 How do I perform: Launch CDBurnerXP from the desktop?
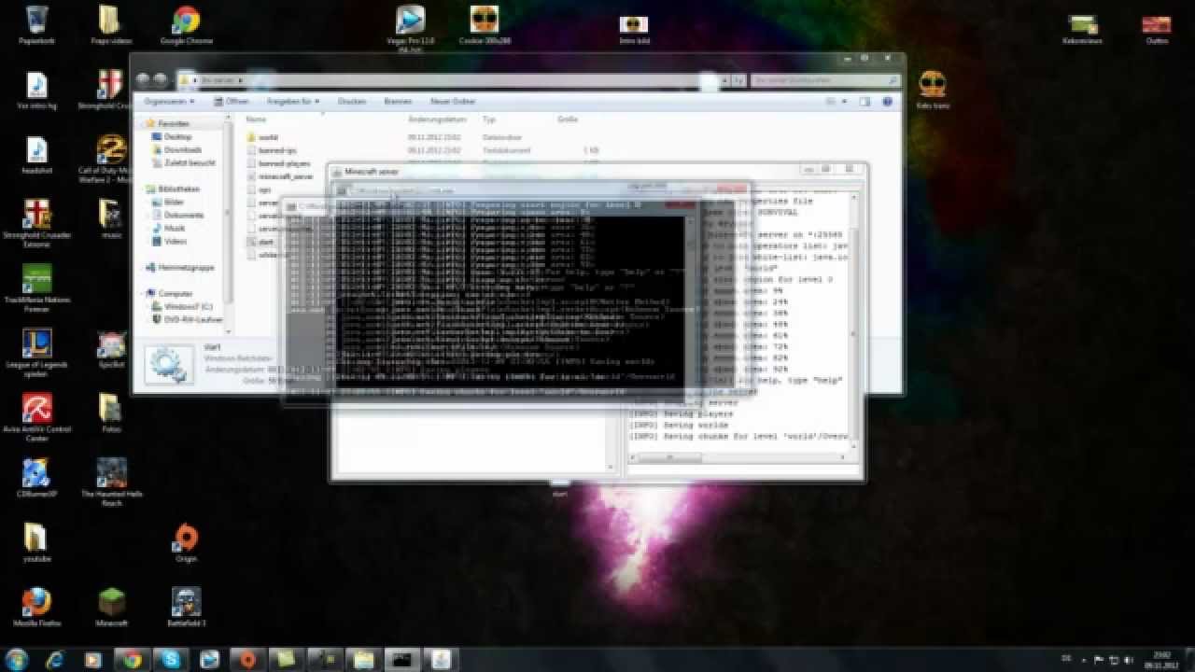pyautogui.click(x=36, y=477)
